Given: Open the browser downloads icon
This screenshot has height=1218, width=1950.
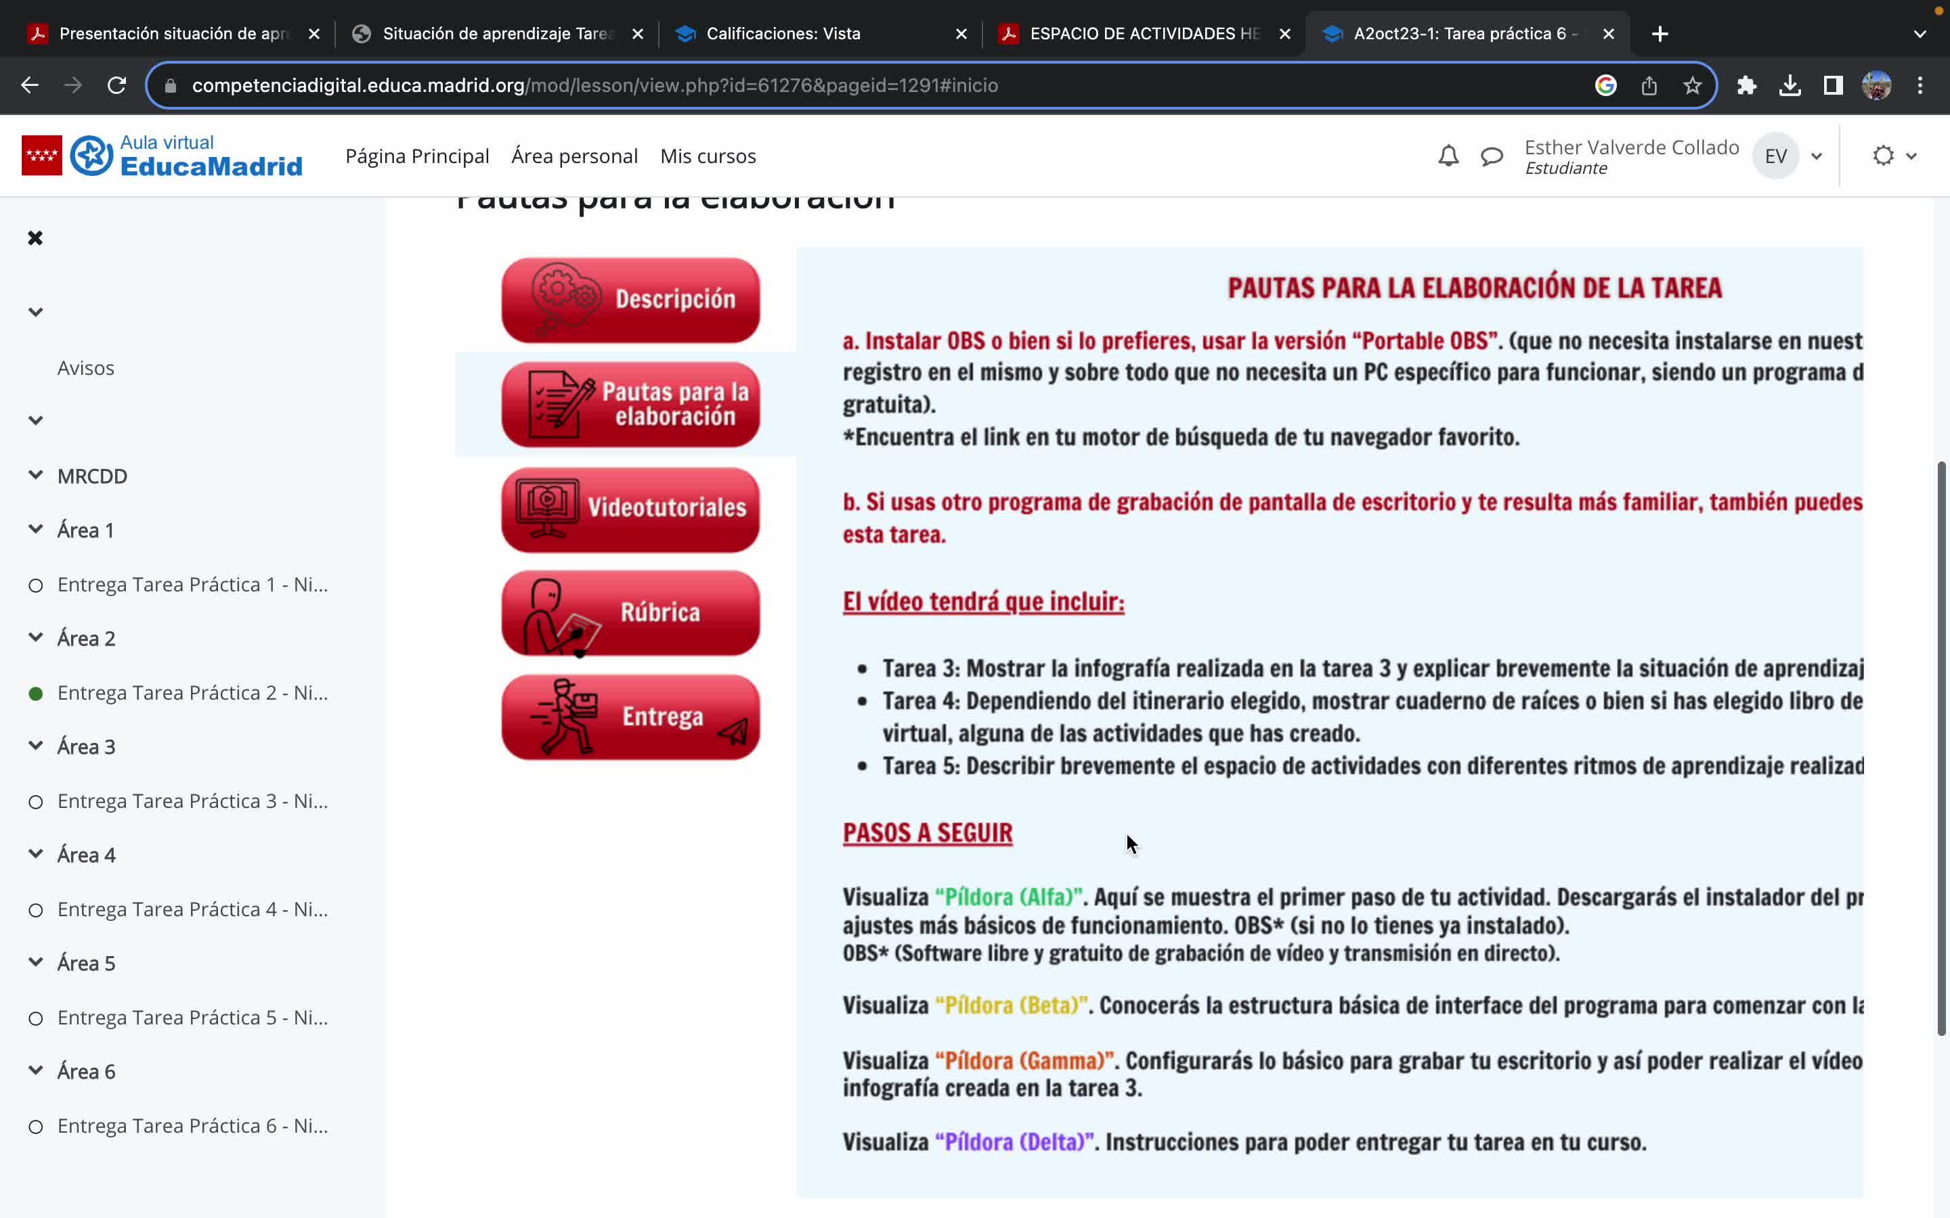Looking at the screenshot, I should point(1790,85).
